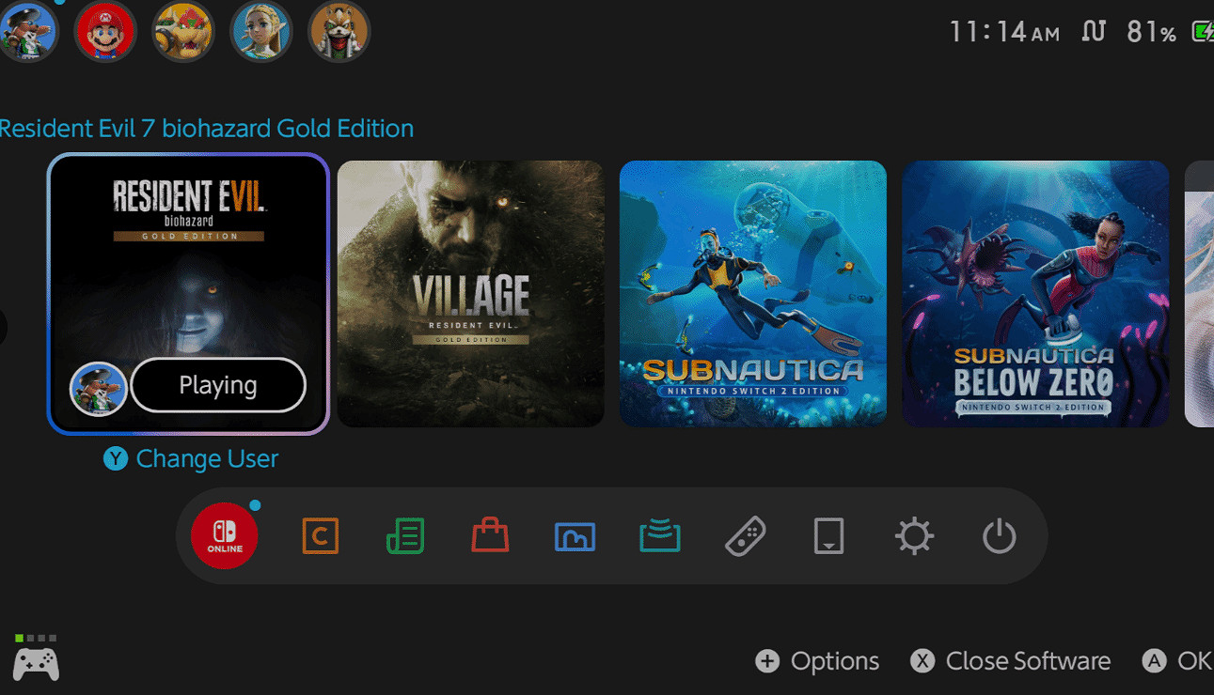1214x695 pixels.
Task: Select the Fox McCloud user avatar
Action: pyautogui.click(x=339, y=31)
